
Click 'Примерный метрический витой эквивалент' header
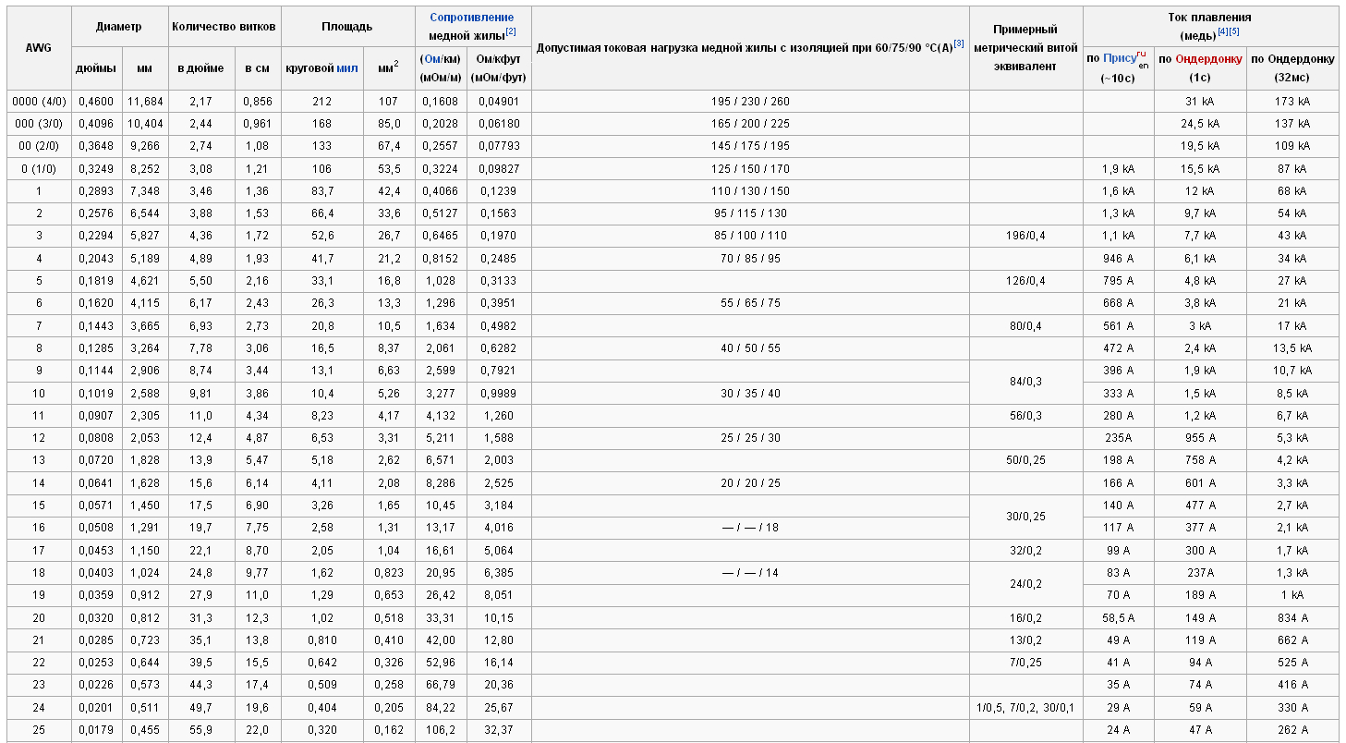click(x=1025, y=48)
